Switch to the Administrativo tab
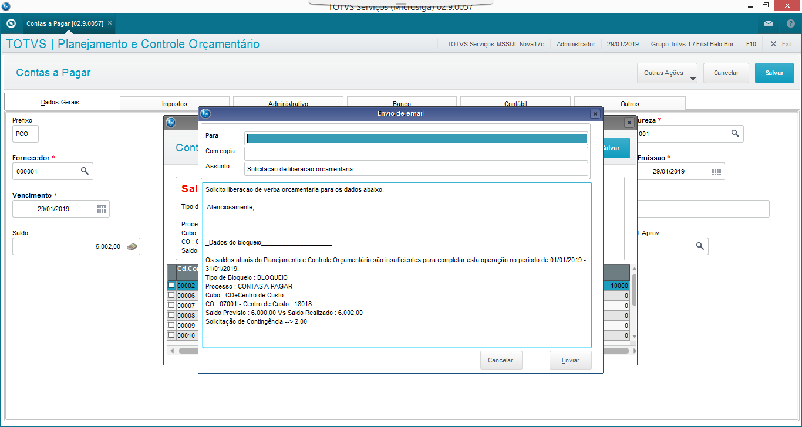Image resolution: width=802 pixels, height=427 pixels. click(288, 104)
